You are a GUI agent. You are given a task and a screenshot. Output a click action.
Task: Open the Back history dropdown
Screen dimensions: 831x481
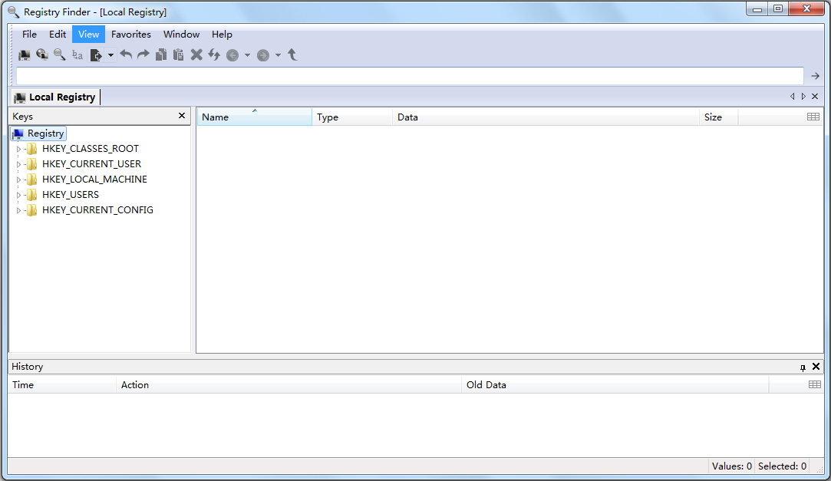(247, 55)
